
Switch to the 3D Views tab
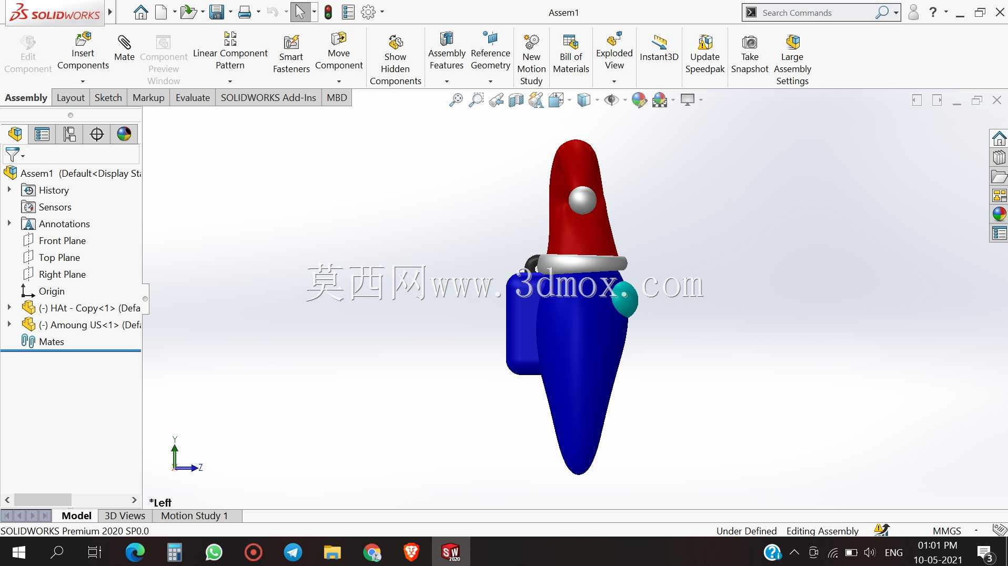[x=125, y=516]
